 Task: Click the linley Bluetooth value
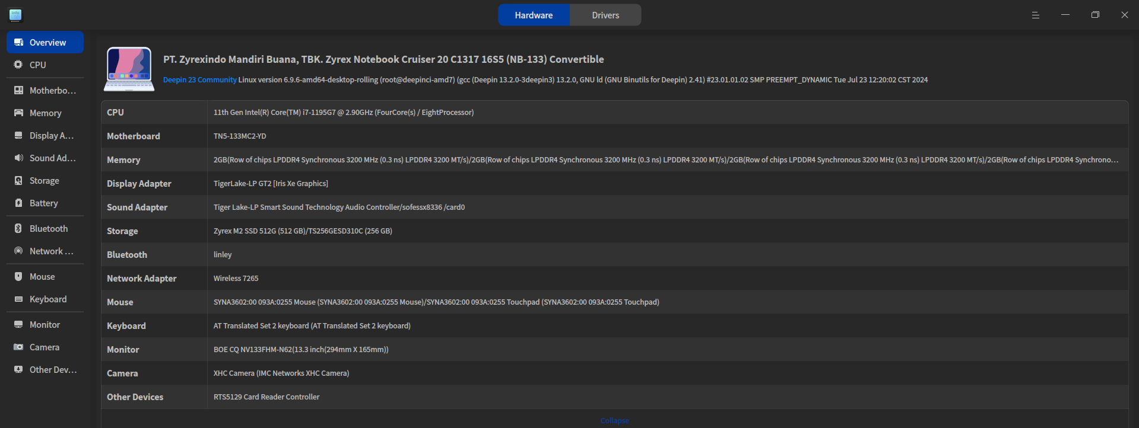[223, 254]
